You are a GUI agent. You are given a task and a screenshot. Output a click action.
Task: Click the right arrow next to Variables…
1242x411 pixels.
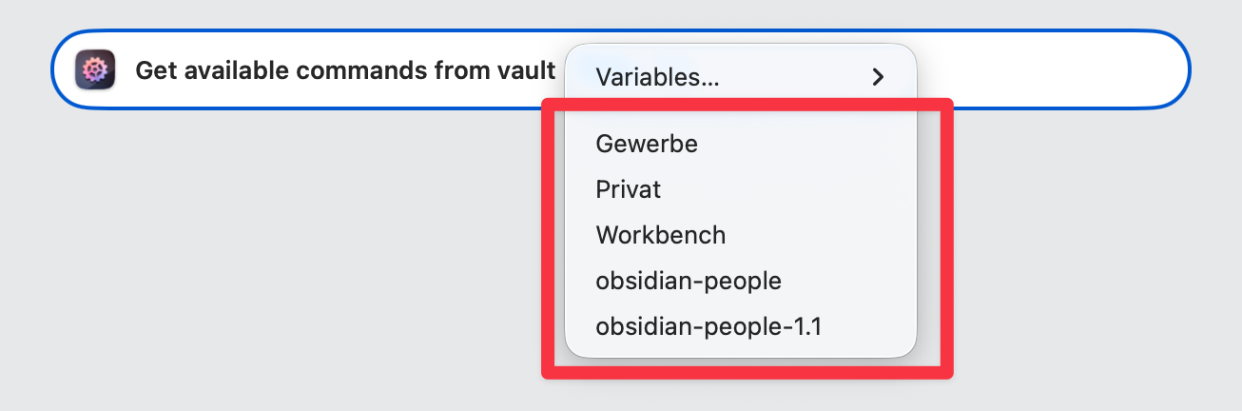pyautogui.click(x=878, y=77)
